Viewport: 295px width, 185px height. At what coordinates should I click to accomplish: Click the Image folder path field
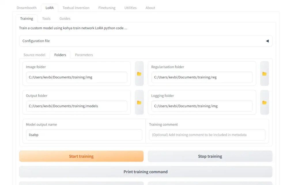pyautogui.click(x=76, y=77)
